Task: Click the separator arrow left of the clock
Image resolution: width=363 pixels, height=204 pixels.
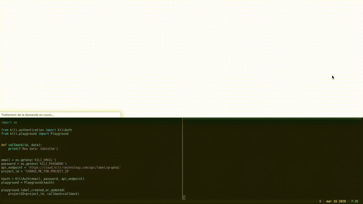Action: [349, 201]
